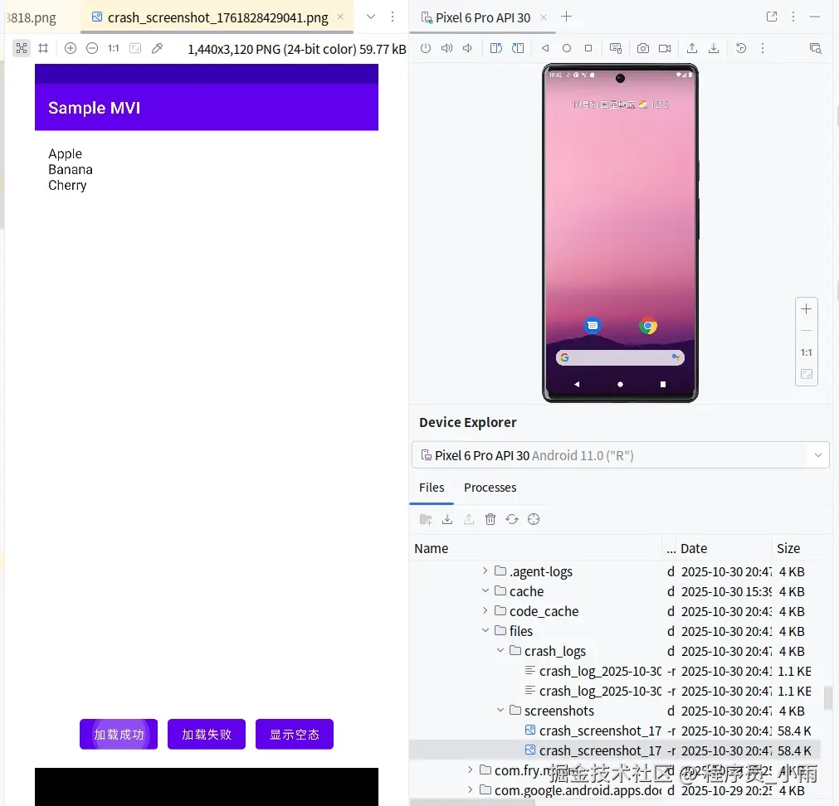Raise emulator volume

(x=446, y=49)
